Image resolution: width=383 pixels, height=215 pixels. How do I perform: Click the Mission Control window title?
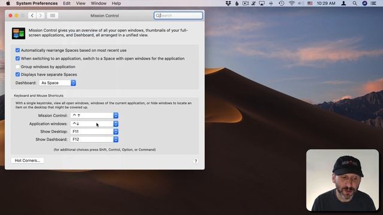pyautogui.click(x=105, y=16)
